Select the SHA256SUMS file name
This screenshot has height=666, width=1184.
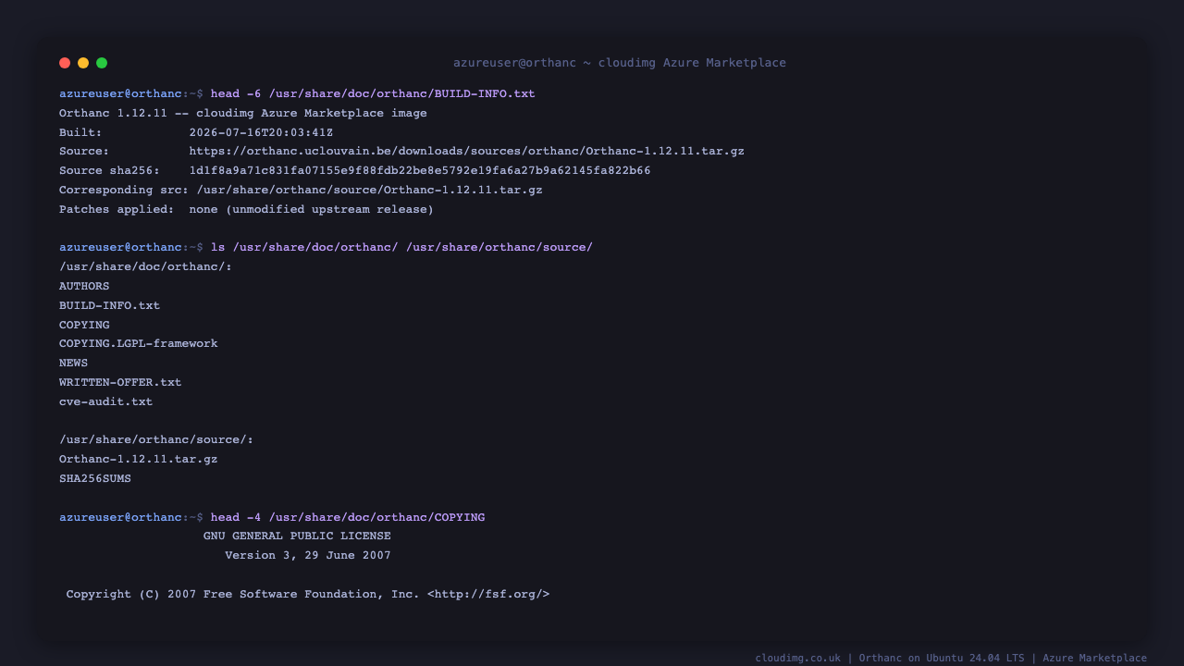95,479
